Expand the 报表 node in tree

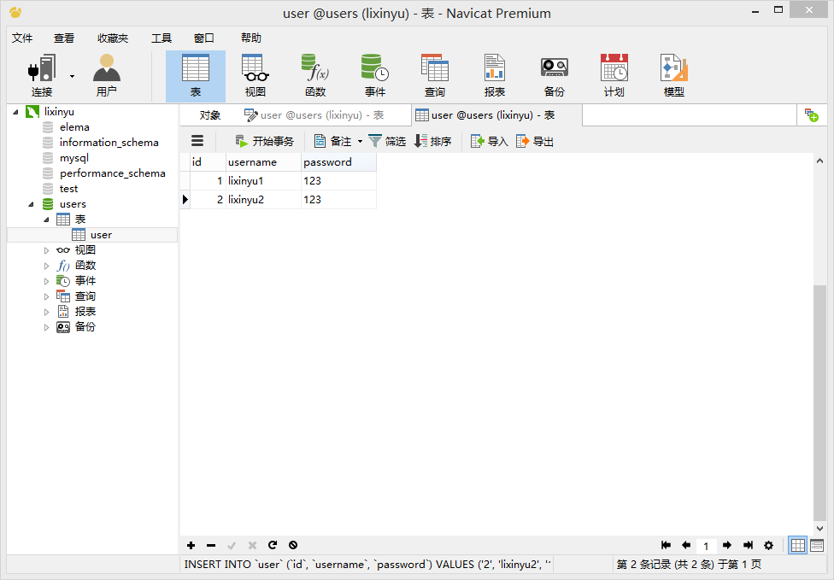46,312
